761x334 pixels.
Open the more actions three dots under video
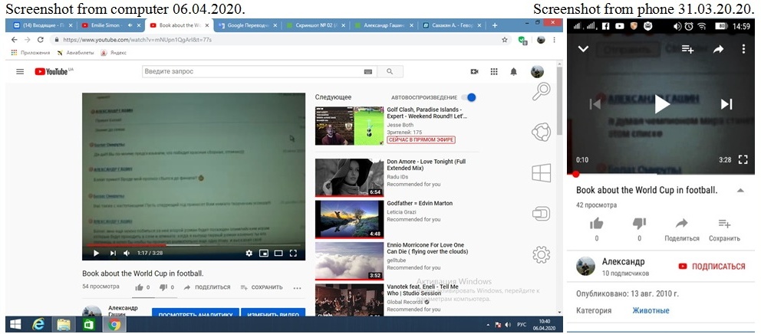click(x=297, y=287)
